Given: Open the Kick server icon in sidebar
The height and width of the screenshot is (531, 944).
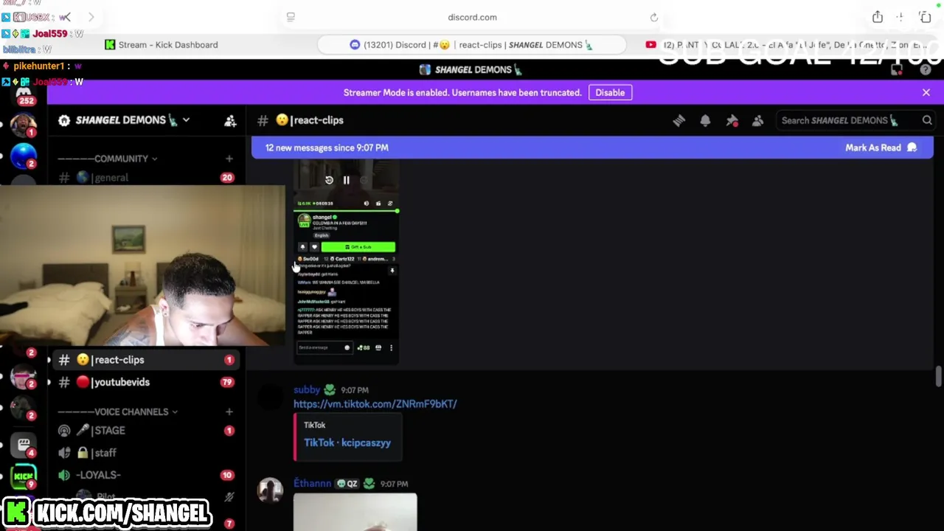Looking at the screenshot, I should (24, 476).
